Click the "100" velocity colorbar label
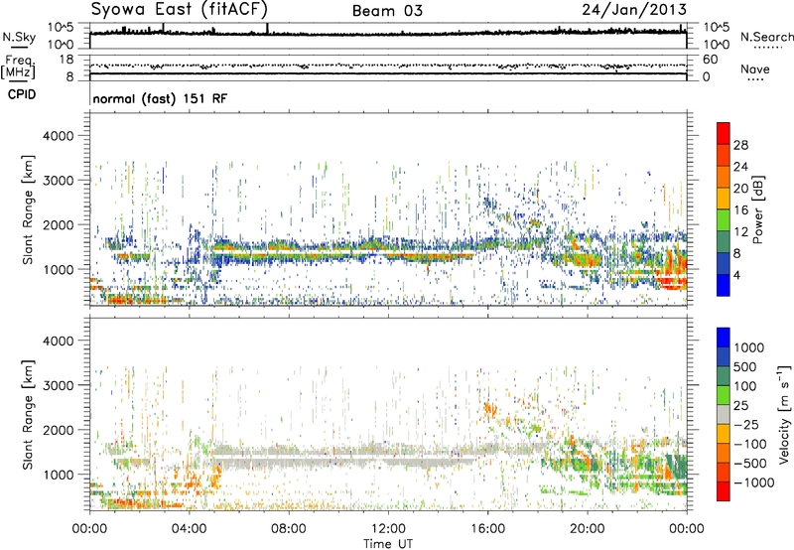 (x=745, y=386)
